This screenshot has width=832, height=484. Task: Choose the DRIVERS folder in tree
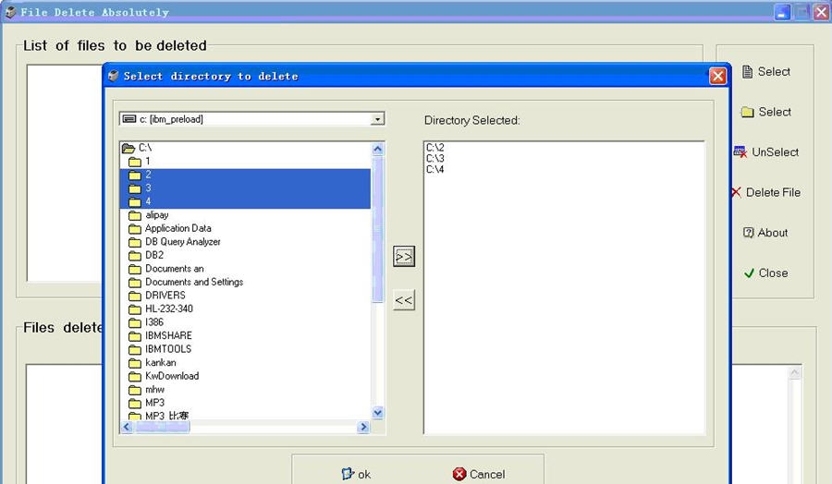[x=165, y=296]
